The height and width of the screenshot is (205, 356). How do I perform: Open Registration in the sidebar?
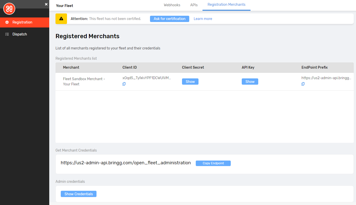[24, 22]
